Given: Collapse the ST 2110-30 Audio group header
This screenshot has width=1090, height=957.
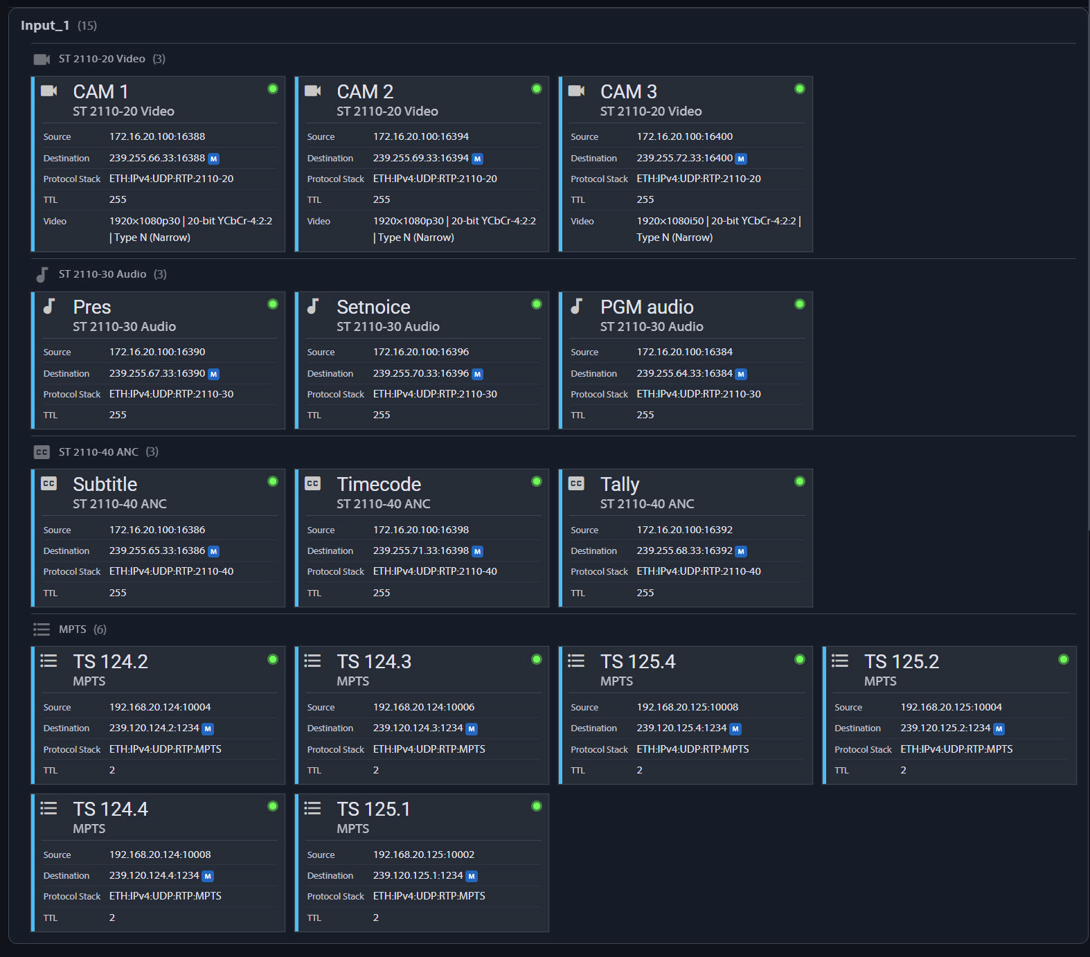Looking at the screenshot, I should point(100,274).
